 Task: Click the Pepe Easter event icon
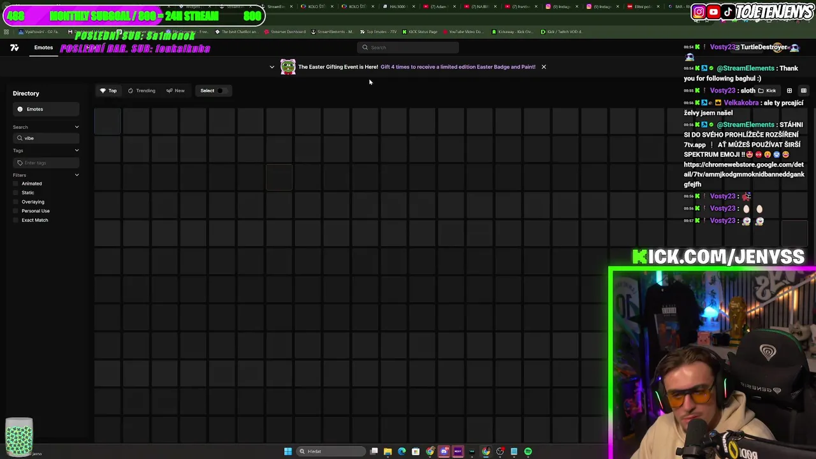click(288, 67)
